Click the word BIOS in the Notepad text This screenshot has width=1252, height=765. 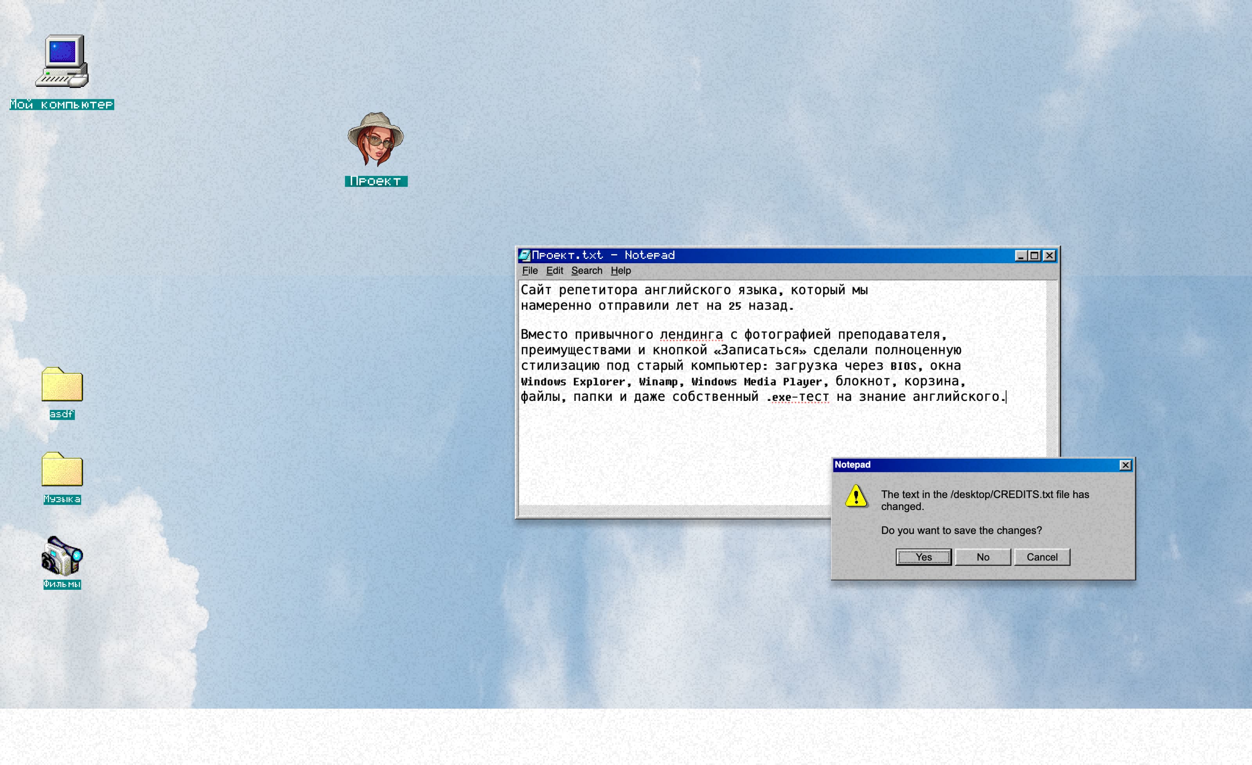tap(903, 366)
